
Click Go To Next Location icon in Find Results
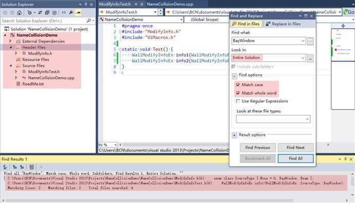pos(22,167)
